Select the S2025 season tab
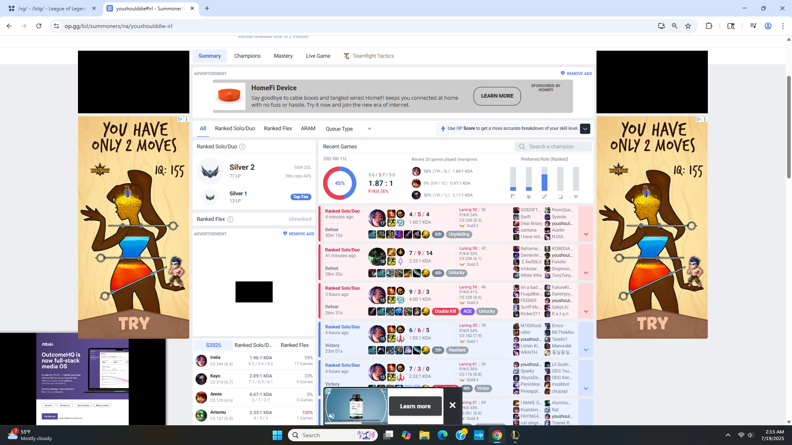Image resolution: width=792 pixels, height=445 pixels. pyautogui.click(x=213, y=345)
